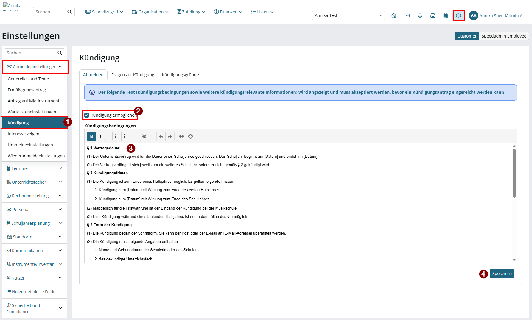532x320 pixels.
Task: Insert bulleted list in editor
Action: click(126, 136)
